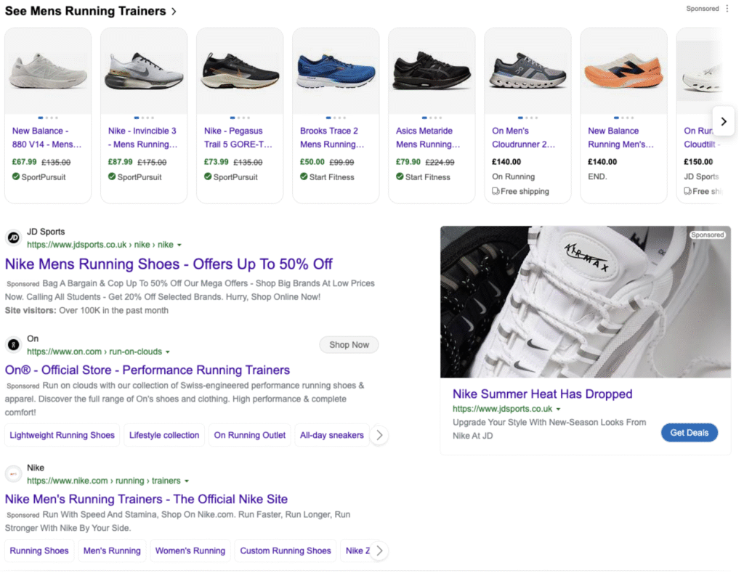Click the On brand round logo icon

pos(13,345)
